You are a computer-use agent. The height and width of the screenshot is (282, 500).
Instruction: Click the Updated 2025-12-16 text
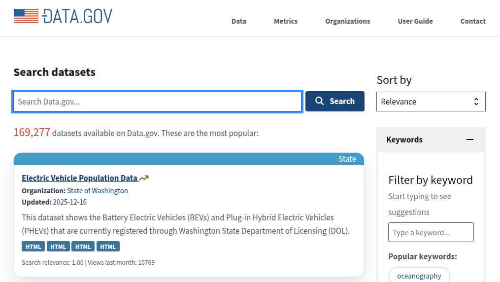pyautogui.click(x=54, y=202)
